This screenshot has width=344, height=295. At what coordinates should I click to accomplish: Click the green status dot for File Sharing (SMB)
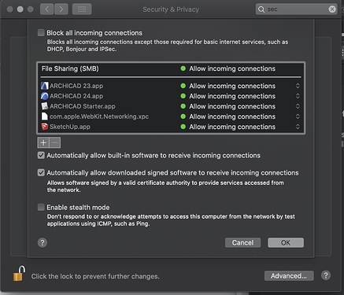183,68
